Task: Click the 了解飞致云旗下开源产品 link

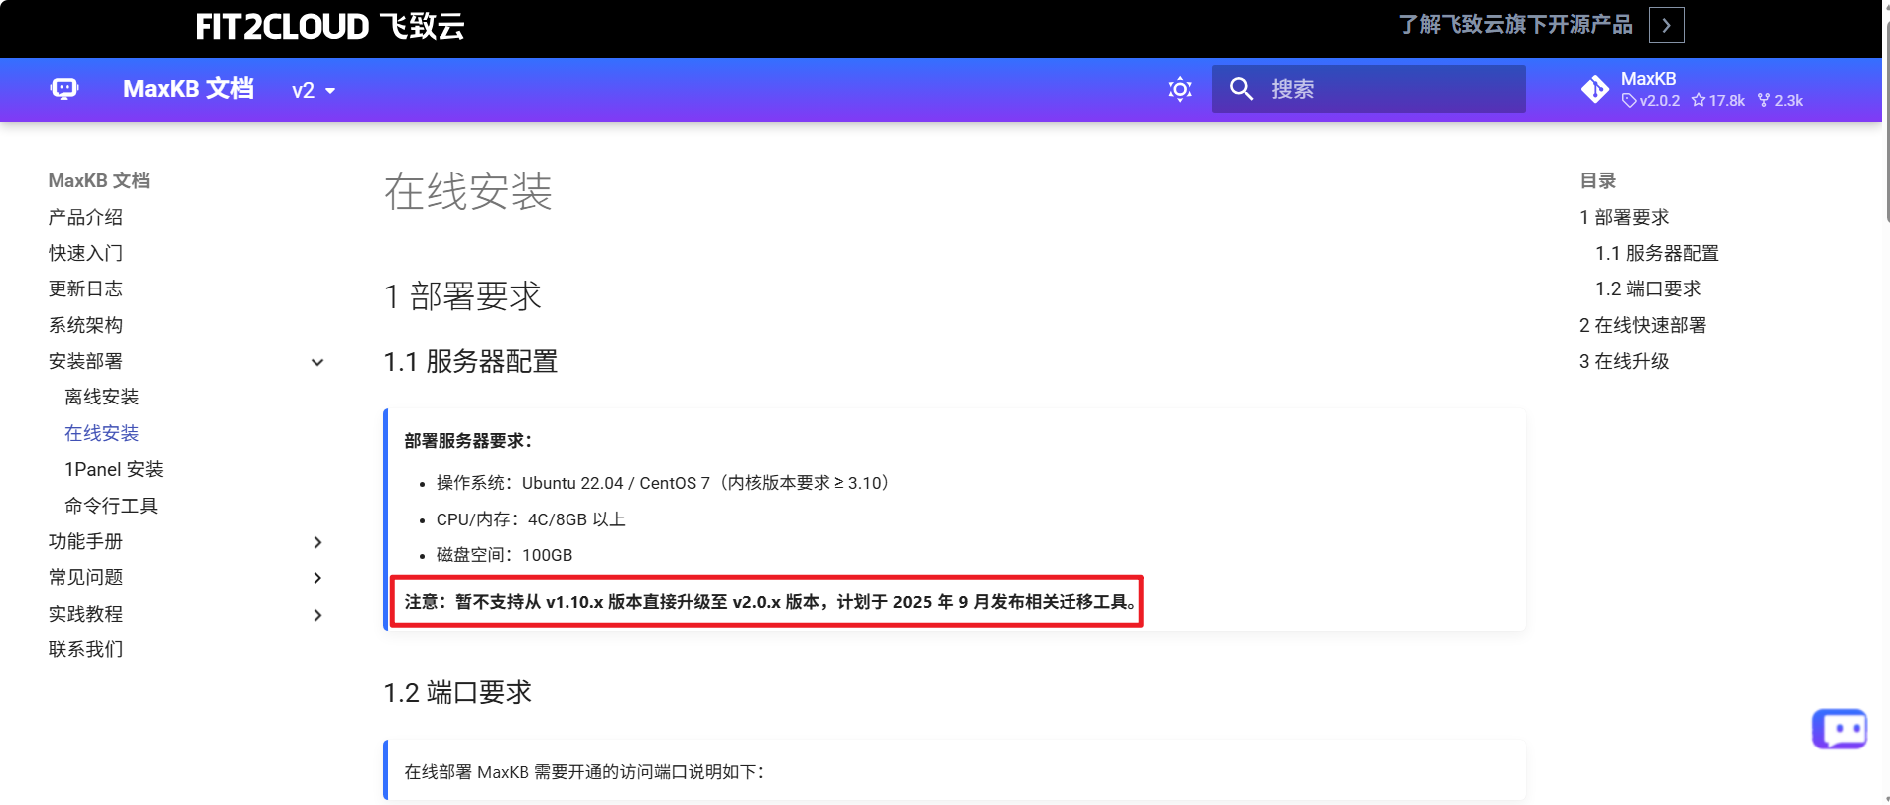Action: [1515, 25]
